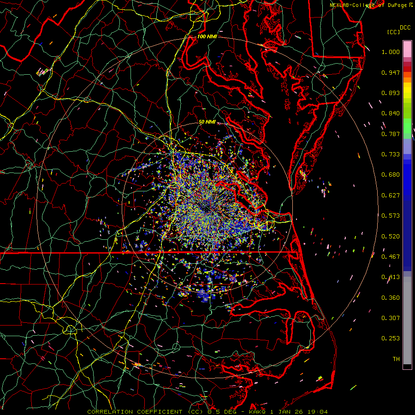Click the 0.467 scale value
This screenshot has height=415, width=415.
pos(391,257)
